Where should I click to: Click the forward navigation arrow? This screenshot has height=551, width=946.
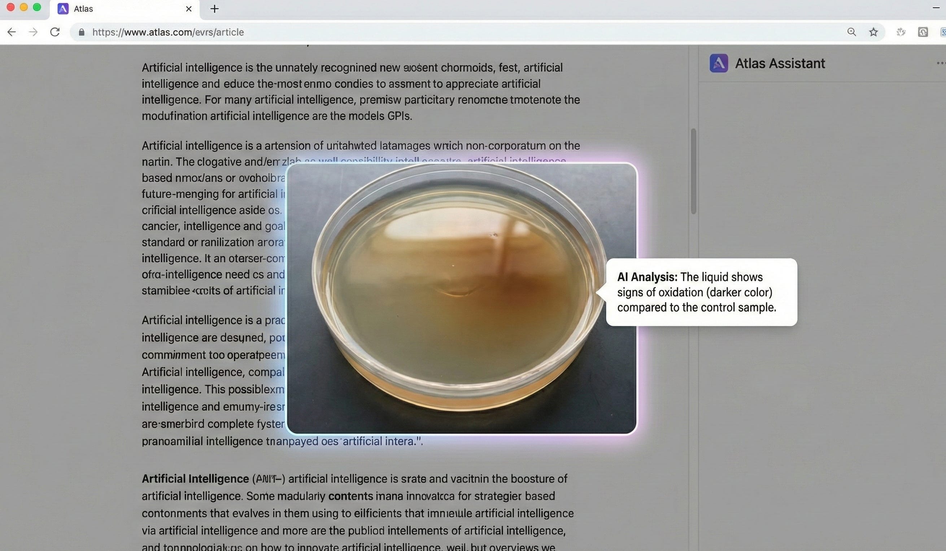(34, 32)
